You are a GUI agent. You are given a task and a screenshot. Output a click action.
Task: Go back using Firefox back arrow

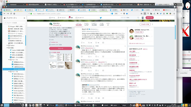click(x=5, y=14)
